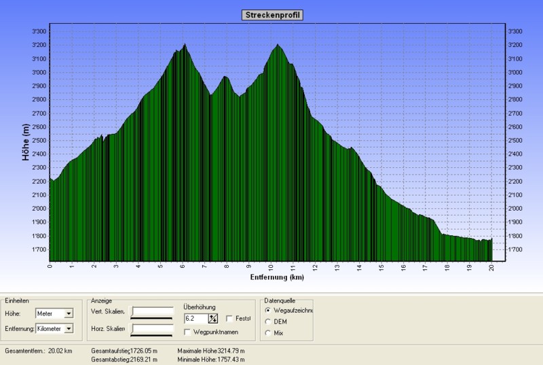
Task: Click the Überhöhung spinner arrows
Action: pos(213,318)
